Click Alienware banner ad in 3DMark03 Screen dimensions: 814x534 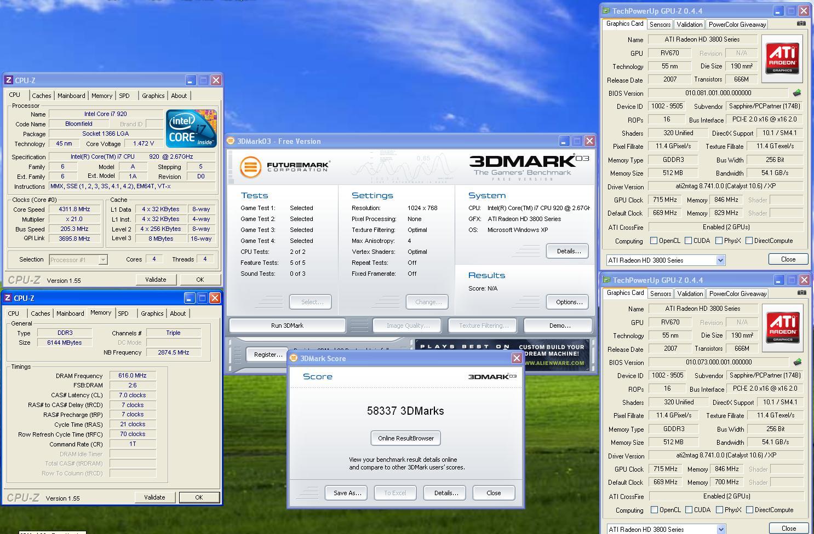point(502,355)
